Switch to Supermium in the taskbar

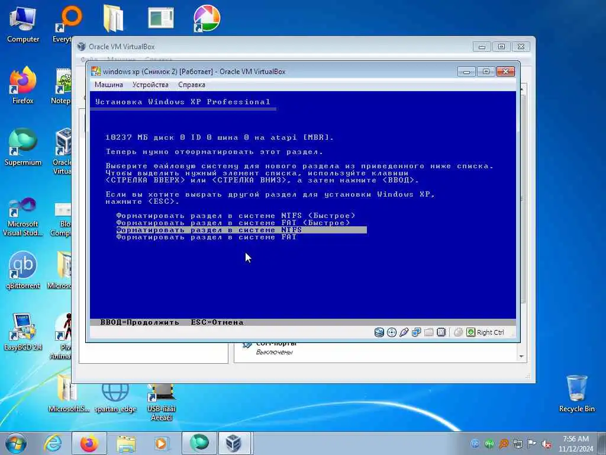tap(199, 443)
